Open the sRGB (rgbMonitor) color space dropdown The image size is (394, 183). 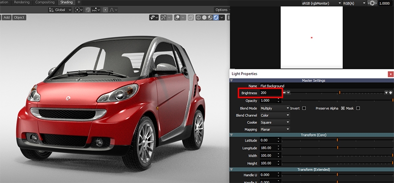(322, 3)
